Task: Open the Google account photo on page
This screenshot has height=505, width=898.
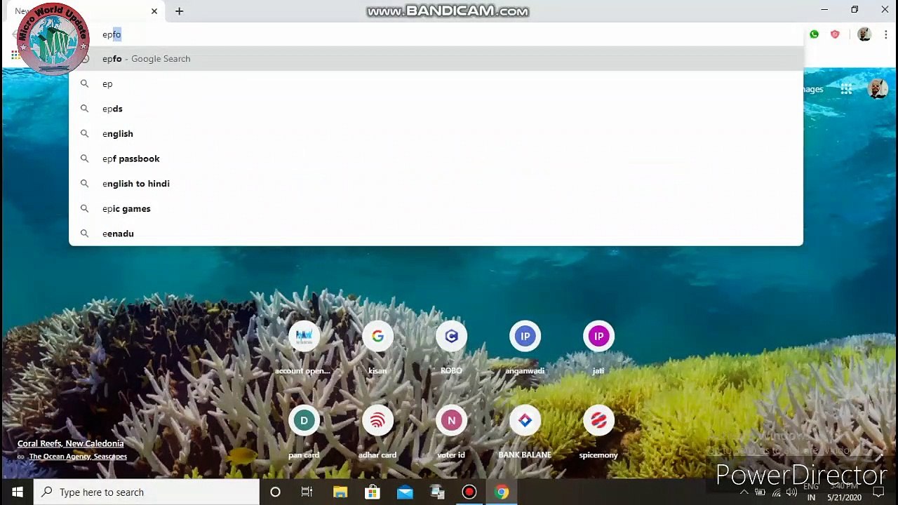Action: (x=877, y=88)
